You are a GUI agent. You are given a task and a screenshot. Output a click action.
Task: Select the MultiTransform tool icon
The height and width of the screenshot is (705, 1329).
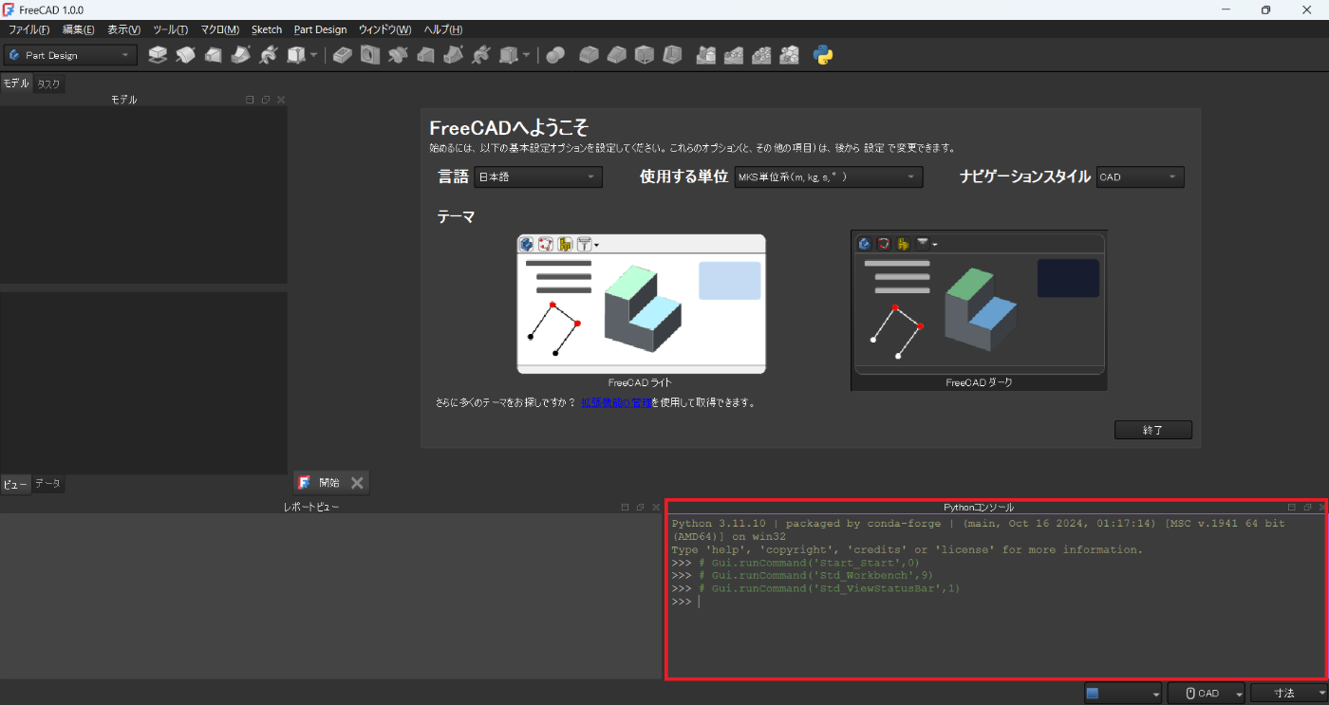(x=789, y=55)
